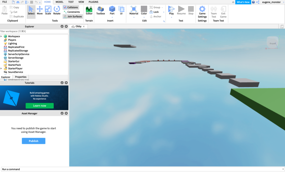Click the Front view orientation cube
This screenshot has width=285, height=172.
point(272,42)
